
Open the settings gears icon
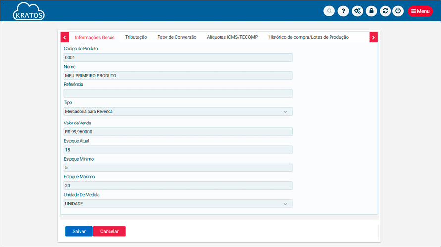(357, 11)
